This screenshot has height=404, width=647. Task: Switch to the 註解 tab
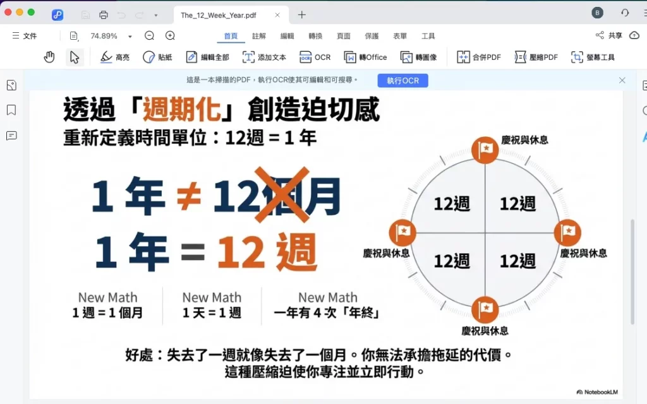259,36
